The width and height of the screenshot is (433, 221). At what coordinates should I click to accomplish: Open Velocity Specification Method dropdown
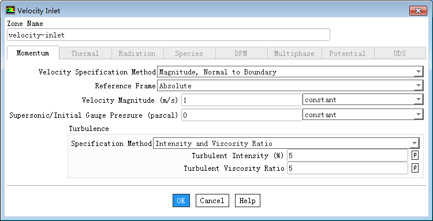click(290, 72)
